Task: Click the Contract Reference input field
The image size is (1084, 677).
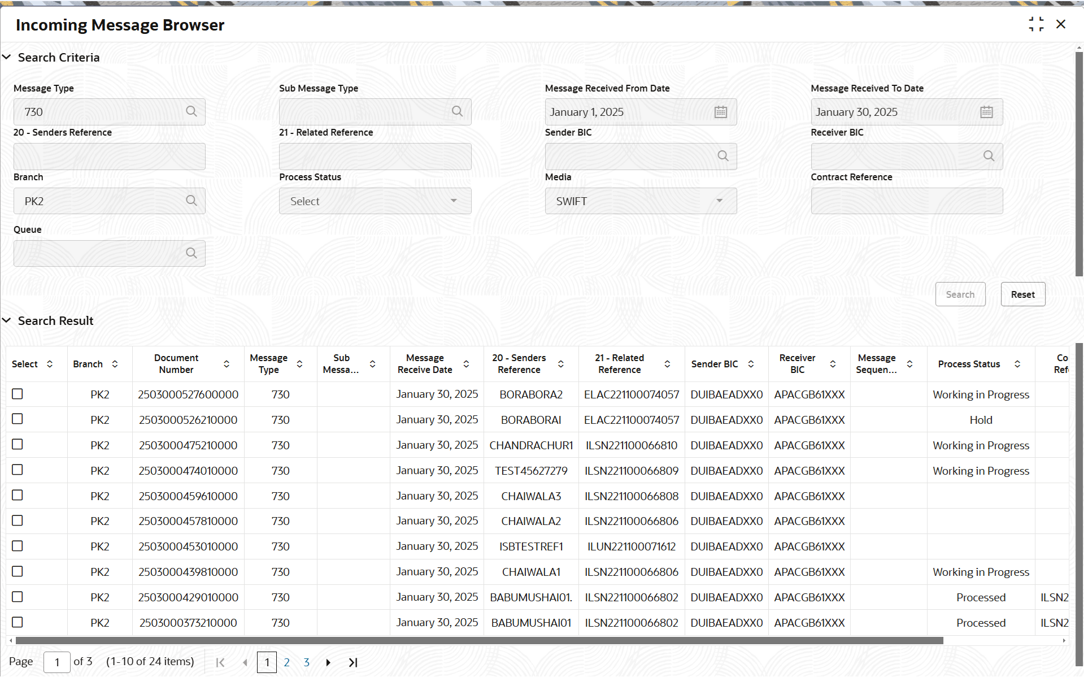Action: pyautogui.click(x=907, y=201)
